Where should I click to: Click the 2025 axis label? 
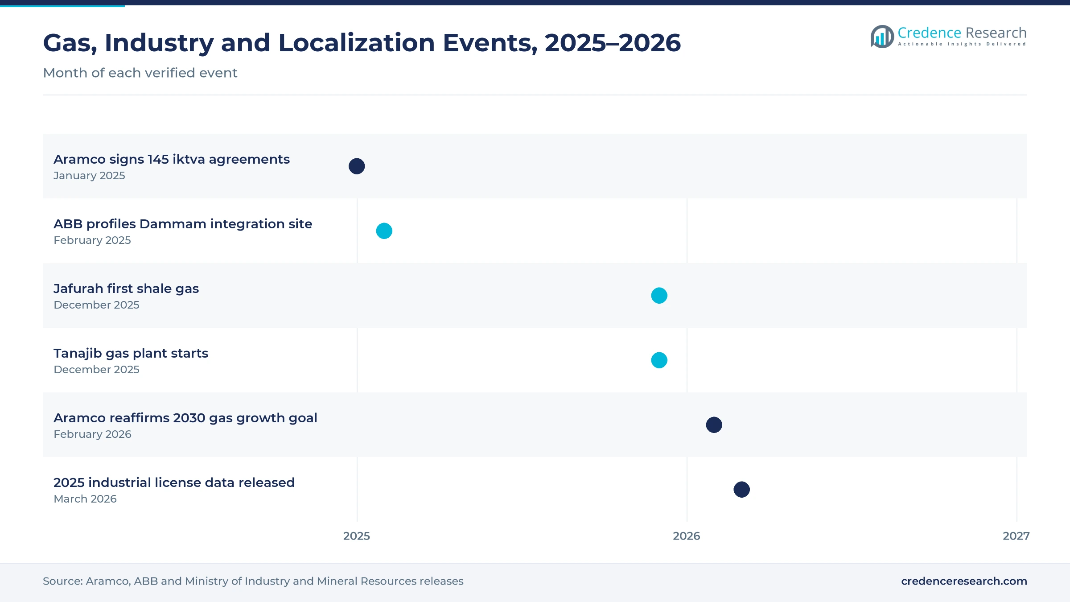(357, 536)
